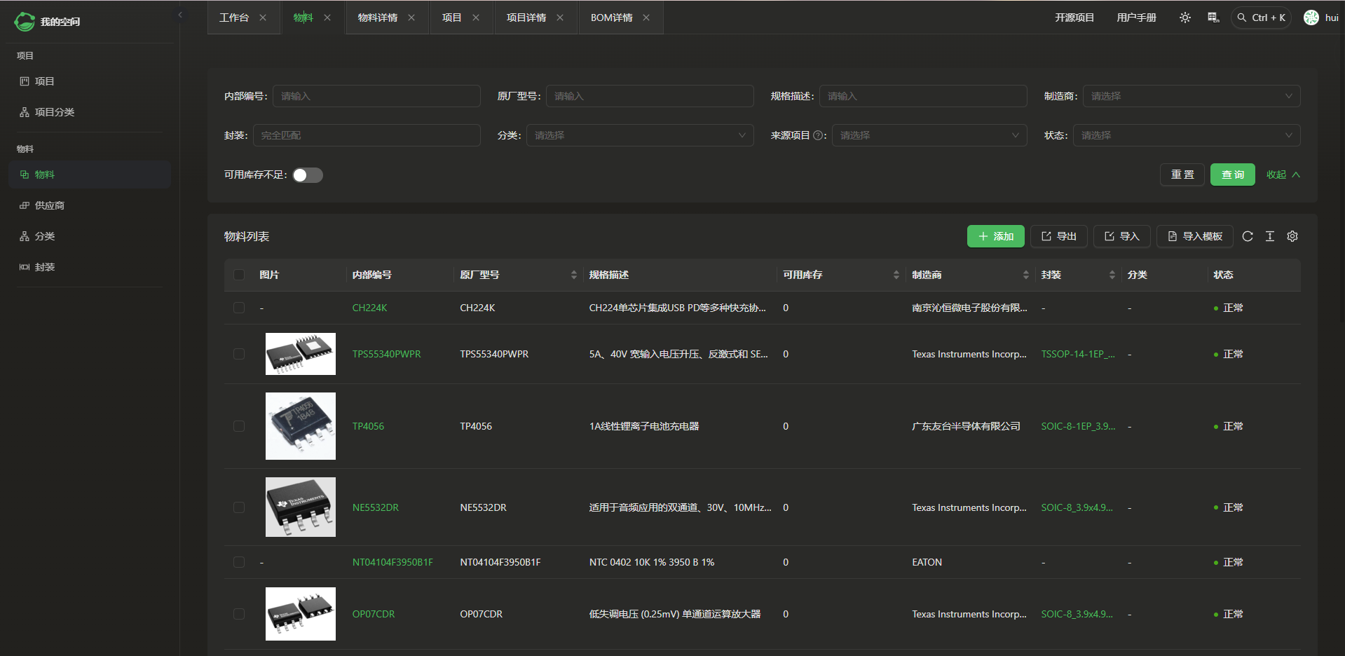Open the table column settings gear icon

click(1292, 237)
